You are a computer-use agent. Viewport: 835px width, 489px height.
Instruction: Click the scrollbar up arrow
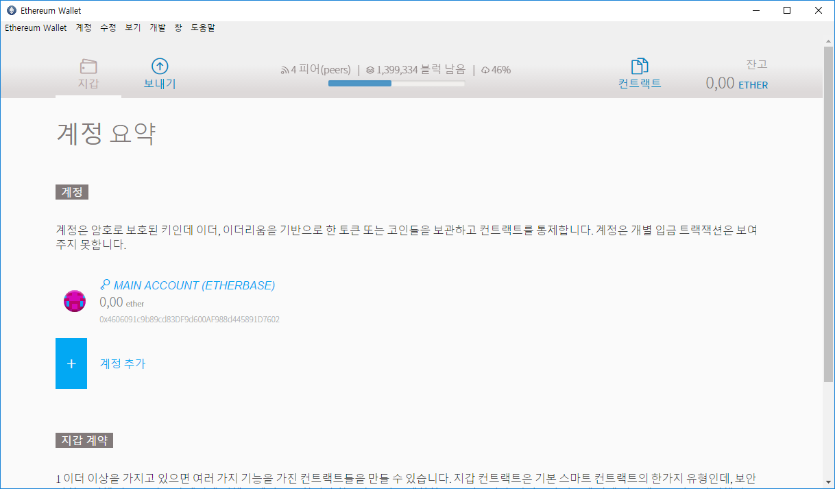[828, 40]
